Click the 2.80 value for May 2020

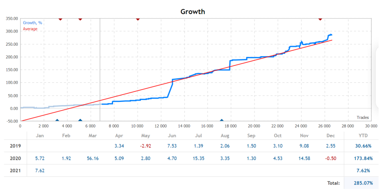145,159
